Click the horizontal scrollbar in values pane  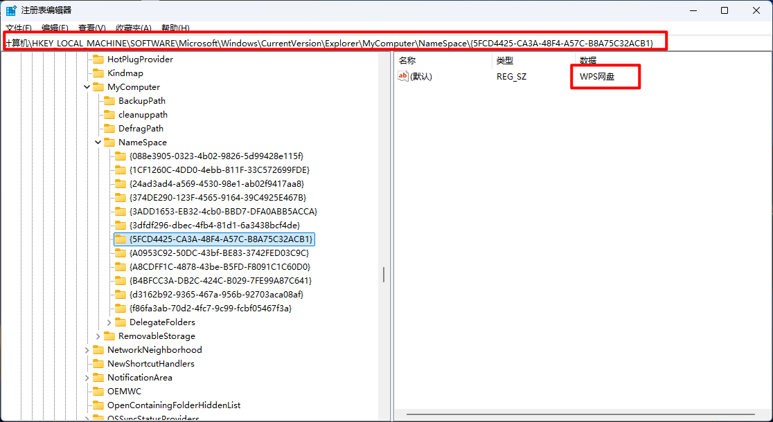pyautogui.click(x=582, y=414)
